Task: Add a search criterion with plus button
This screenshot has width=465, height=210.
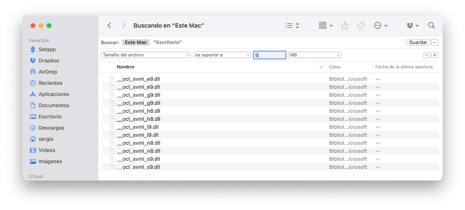Action: click(435, 55)
